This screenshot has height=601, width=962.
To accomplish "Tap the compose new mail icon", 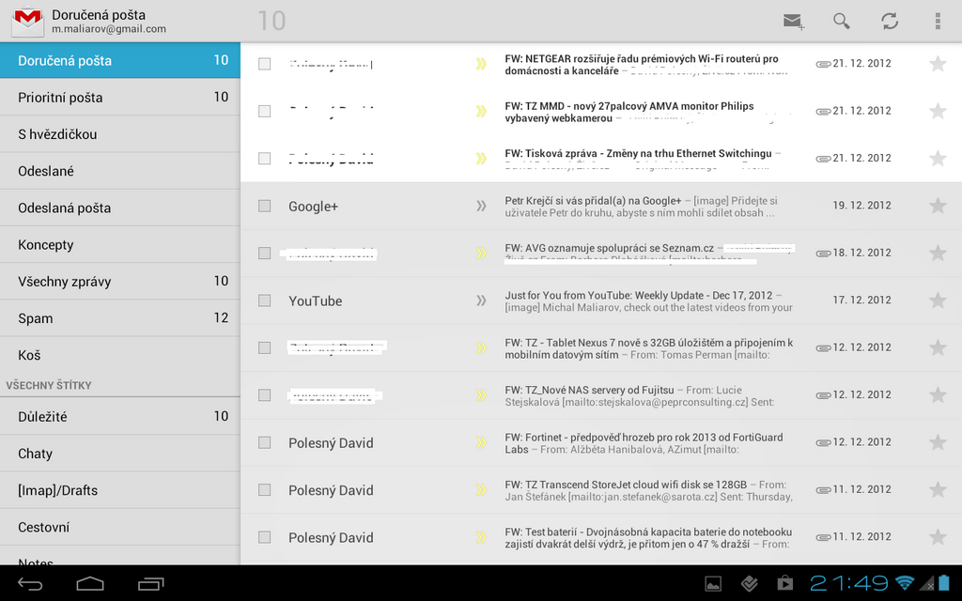I will (794, 21).
